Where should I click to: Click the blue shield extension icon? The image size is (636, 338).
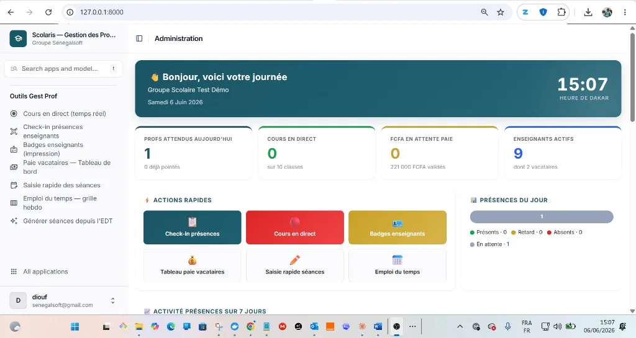[543, 12]
